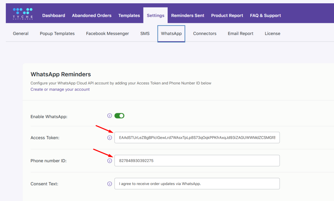Click info icon next to Enable WhatsApp

click(x=110, y=116)
